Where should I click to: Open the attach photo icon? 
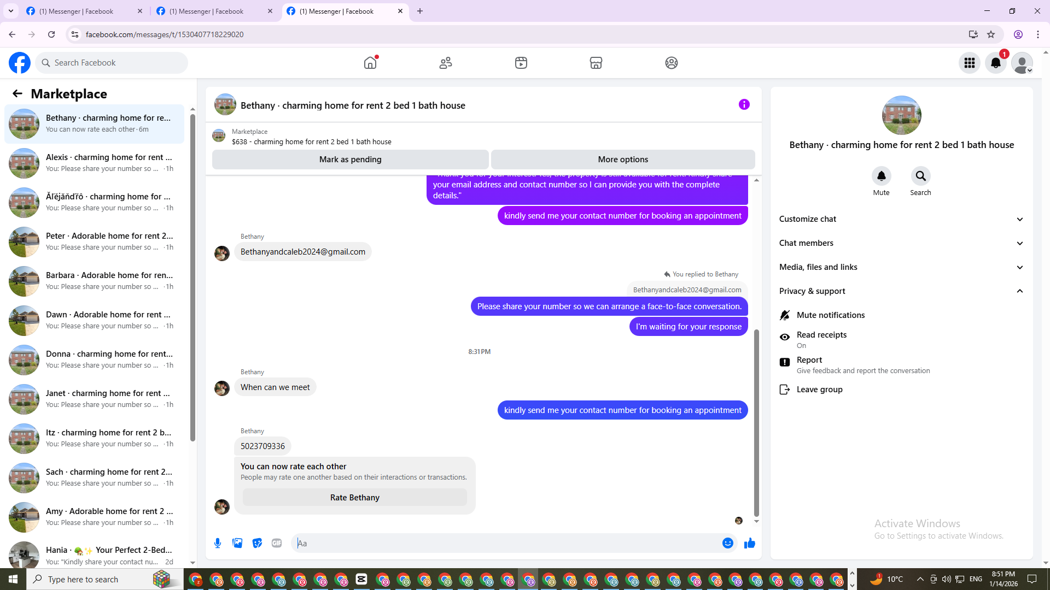[237, 543]
